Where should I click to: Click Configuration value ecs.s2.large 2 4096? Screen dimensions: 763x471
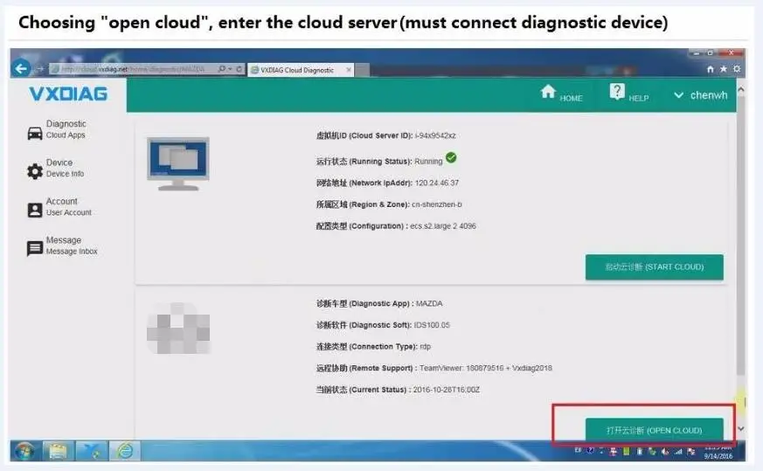443,226
